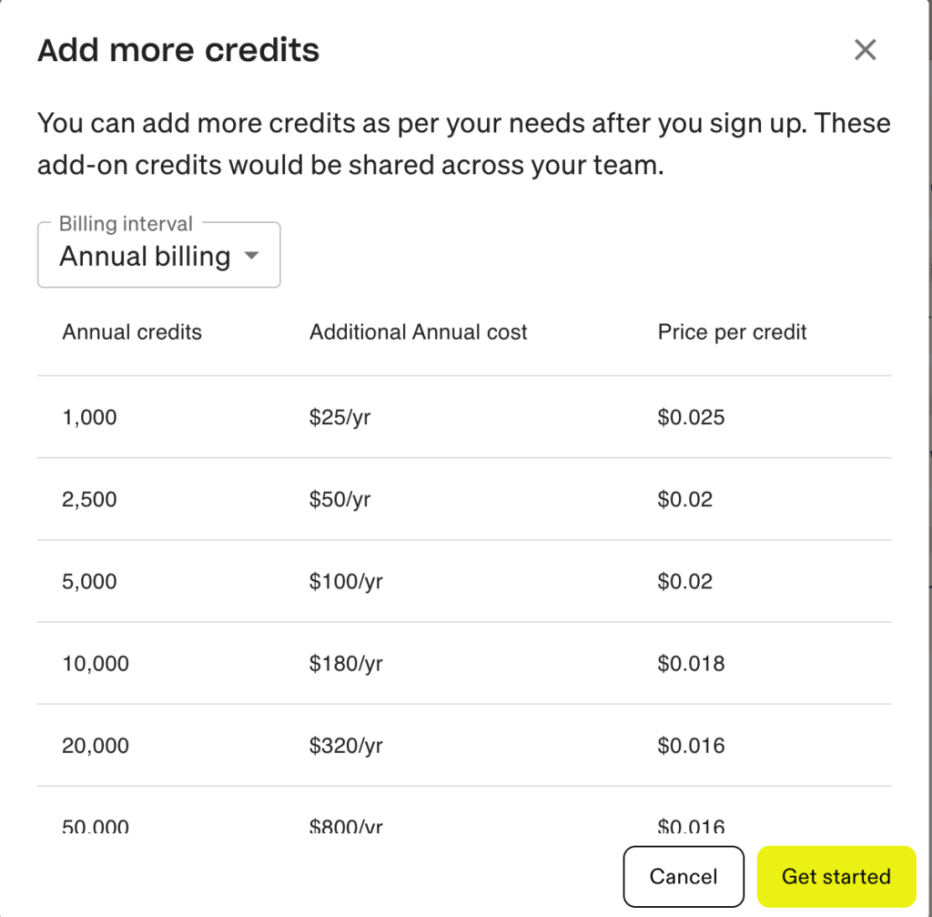The height and width of the screenshot is (917, 932).
Task: Click the Price per credit column header
Action: pyautogui.click(x=732, y=331)
